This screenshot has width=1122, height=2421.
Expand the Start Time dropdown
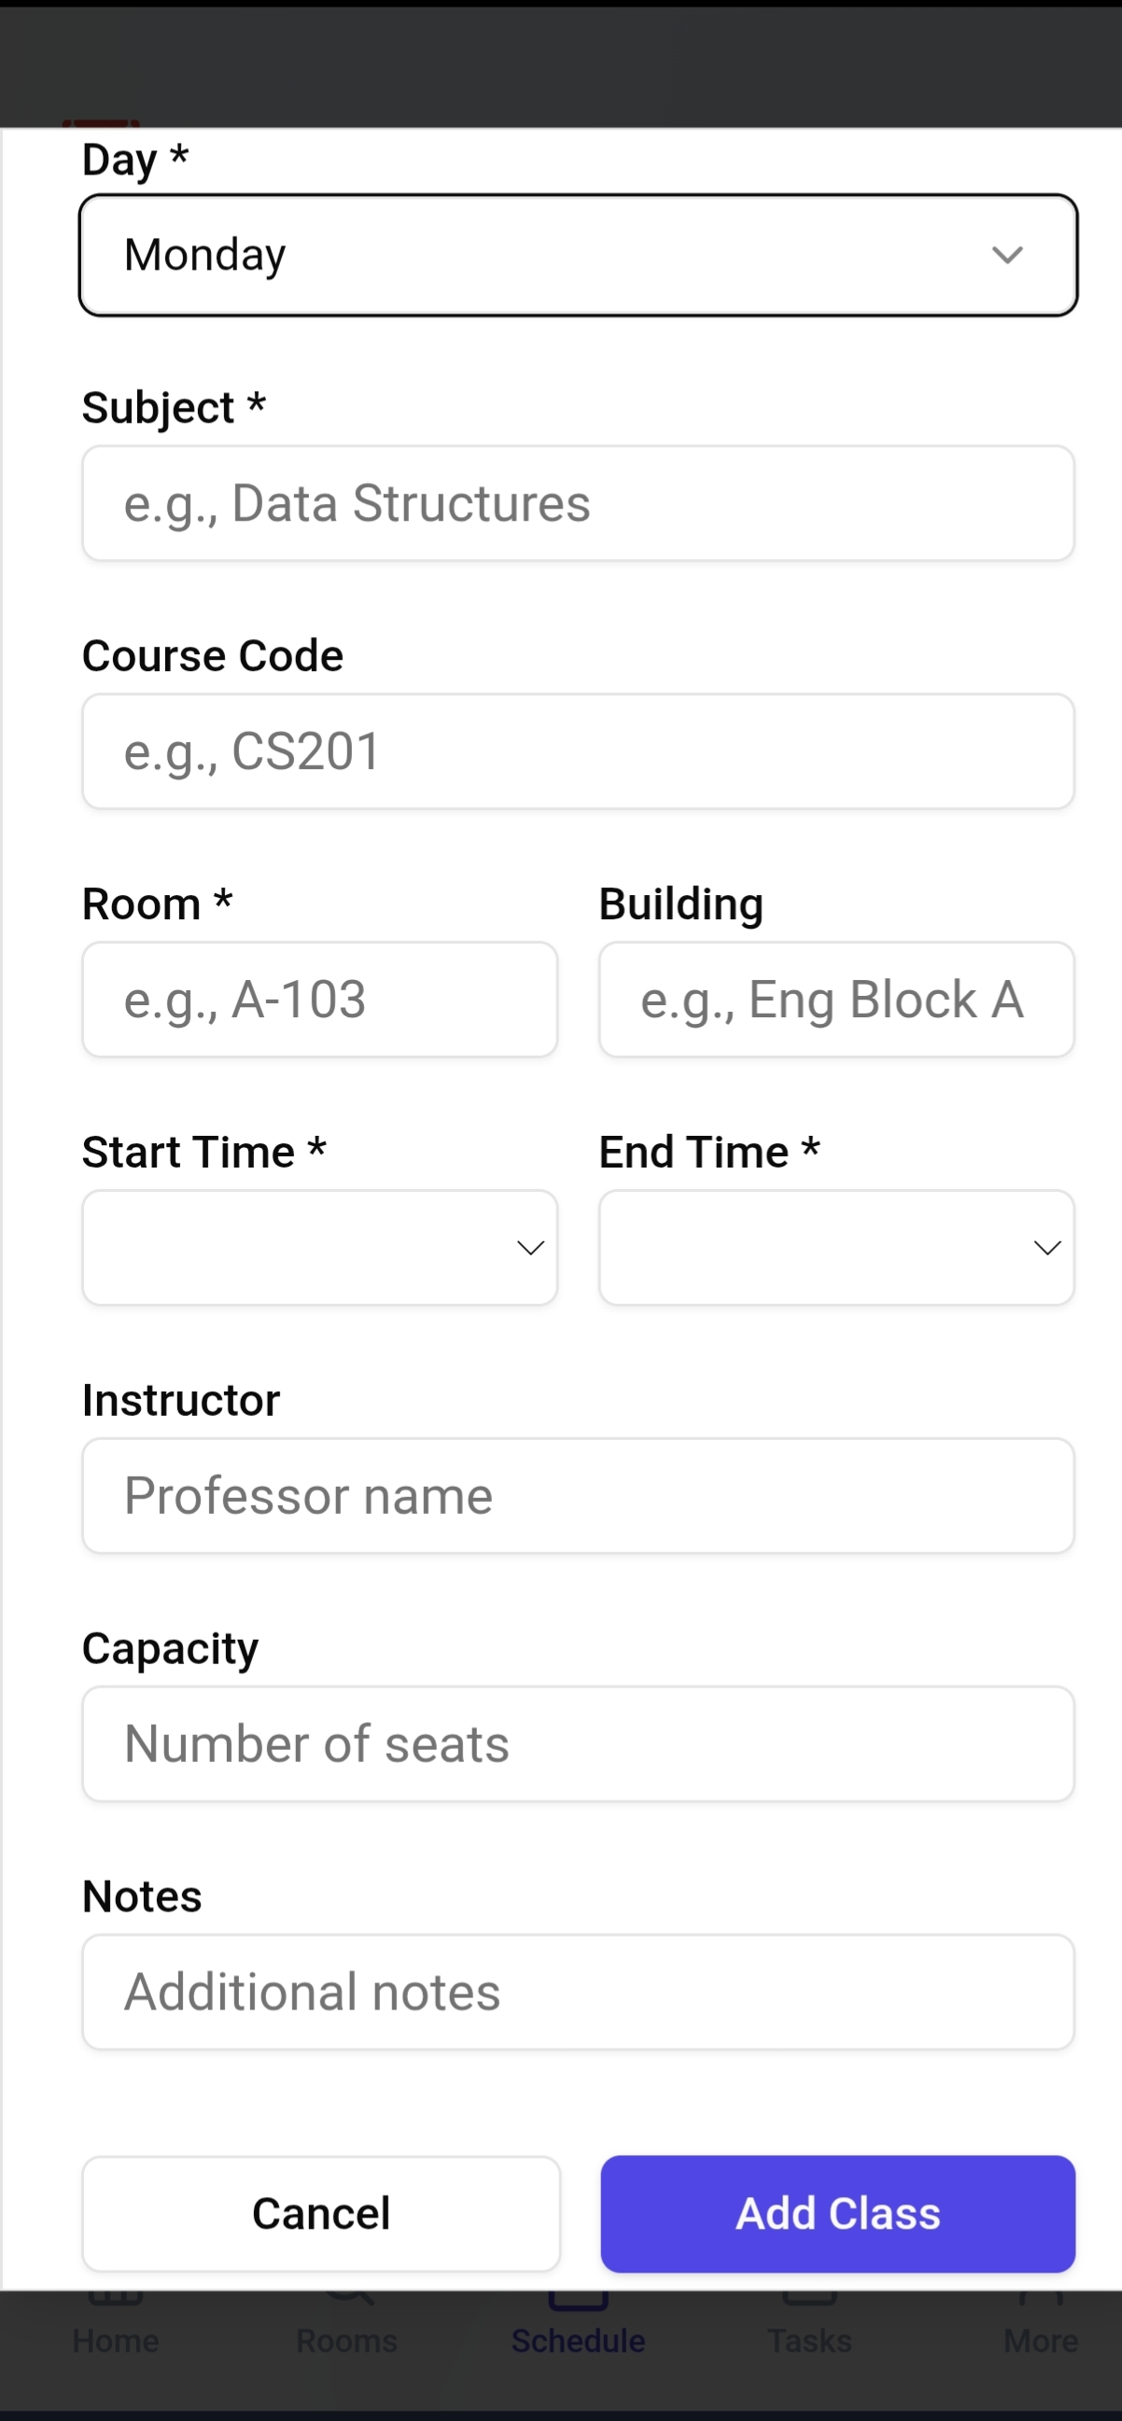coord(319,1247)
